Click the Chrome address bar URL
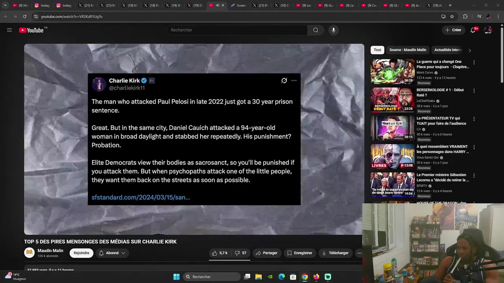Screen dimensions: 504x283 point(72,17)
